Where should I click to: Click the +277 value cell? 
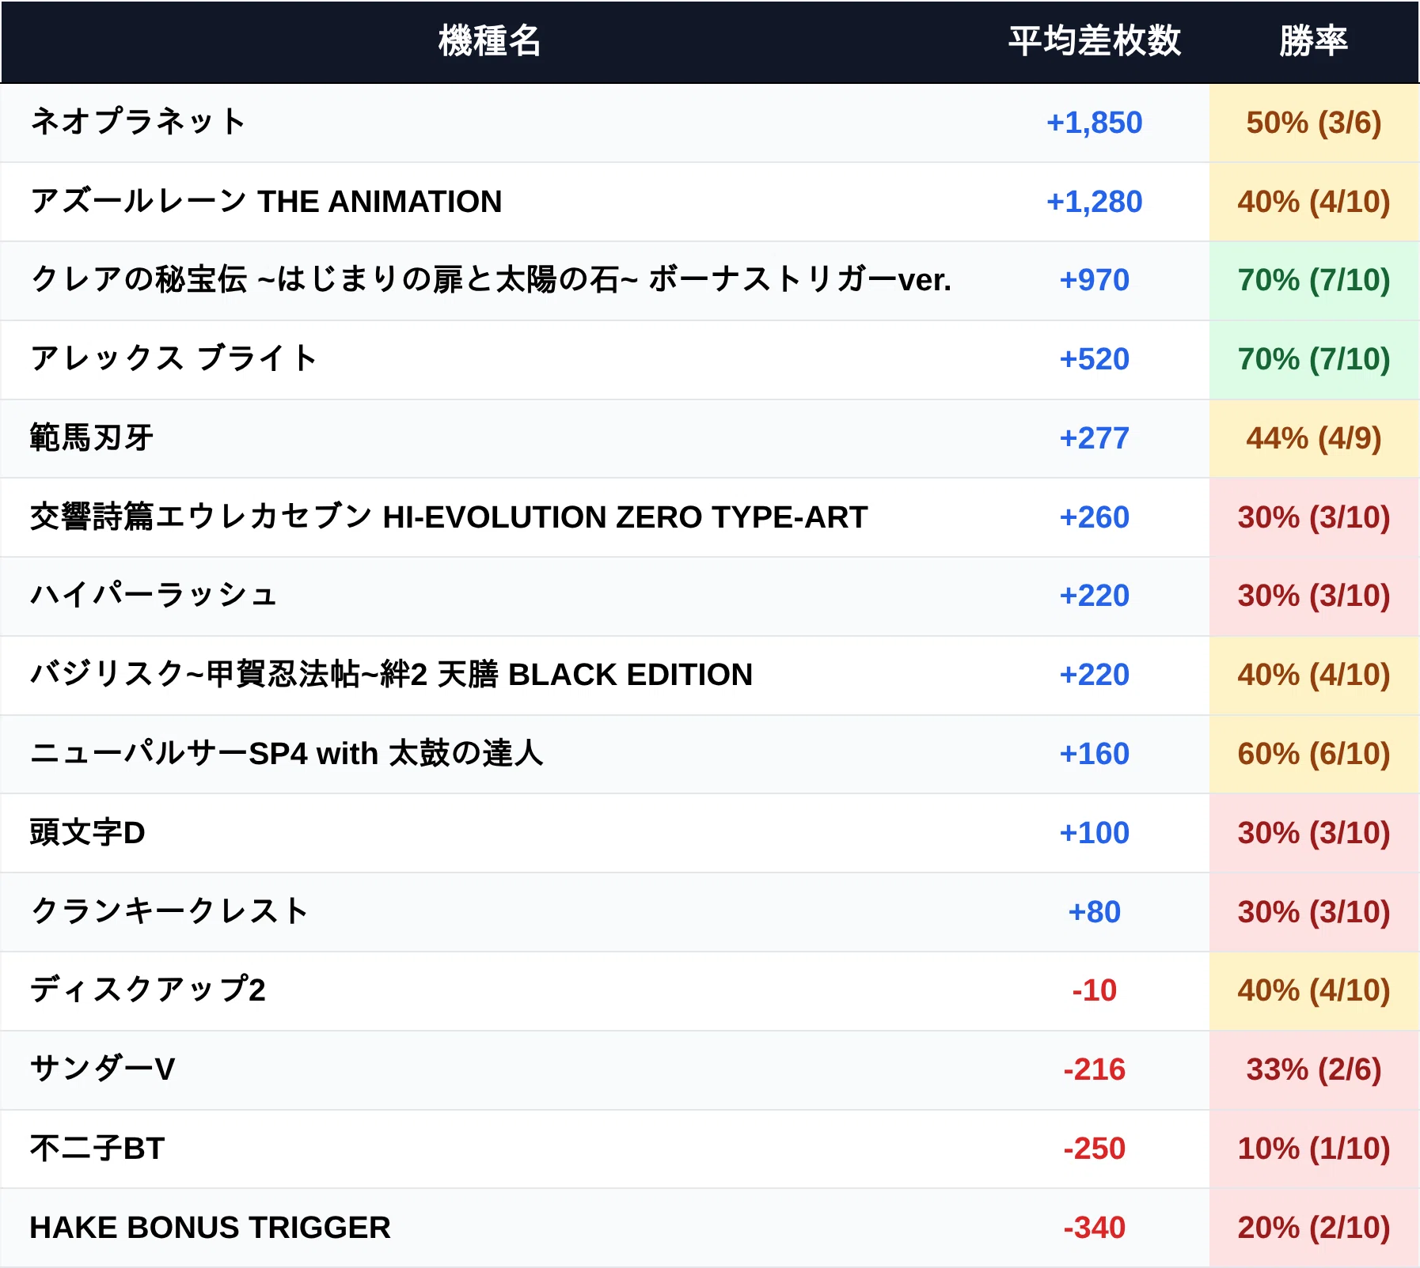[x=1094, y=438]
